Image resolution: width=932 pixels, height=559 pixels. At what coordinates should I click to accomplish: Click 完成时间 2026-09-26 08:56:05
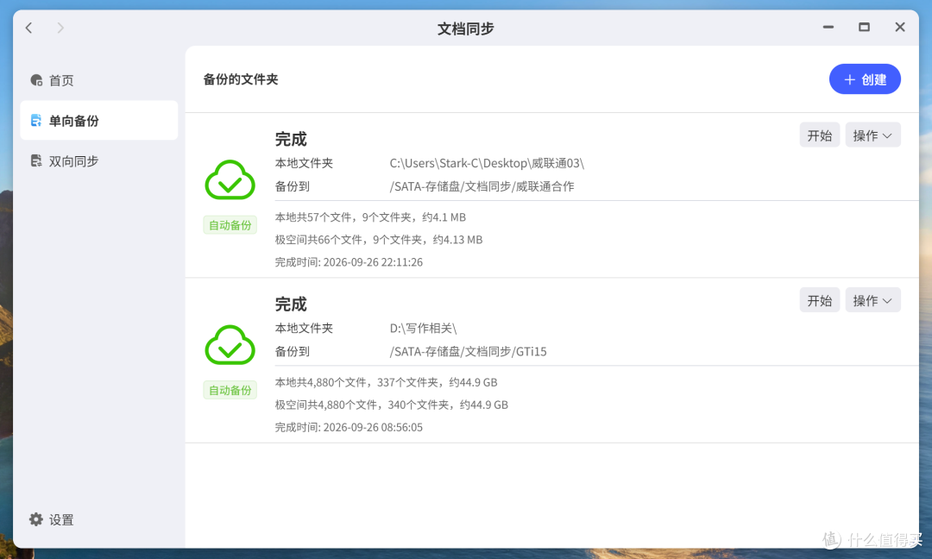coord(349,428)
